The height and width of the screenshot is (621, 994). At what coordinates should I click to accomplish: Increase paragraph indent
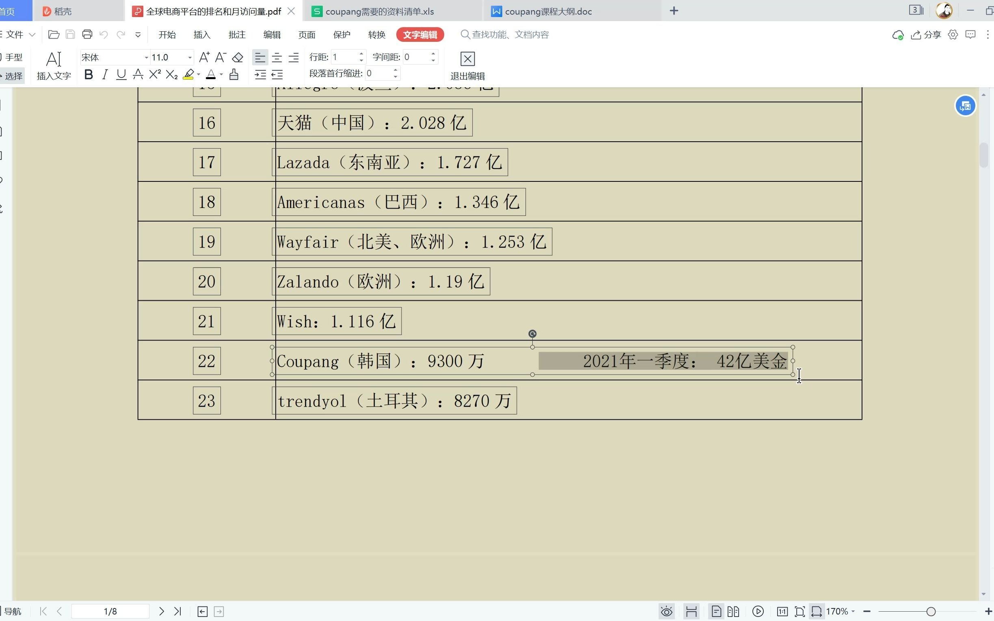pyautogui.click(x=260, y=74)
